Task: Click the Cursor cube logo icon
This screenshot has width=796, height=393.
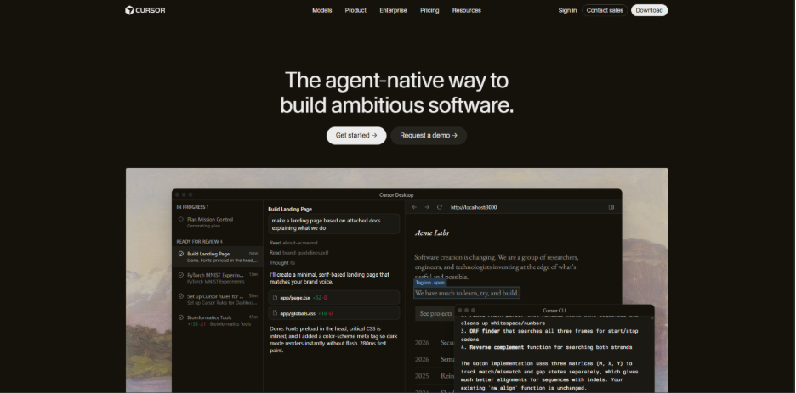Action: [x=129, y=10]
